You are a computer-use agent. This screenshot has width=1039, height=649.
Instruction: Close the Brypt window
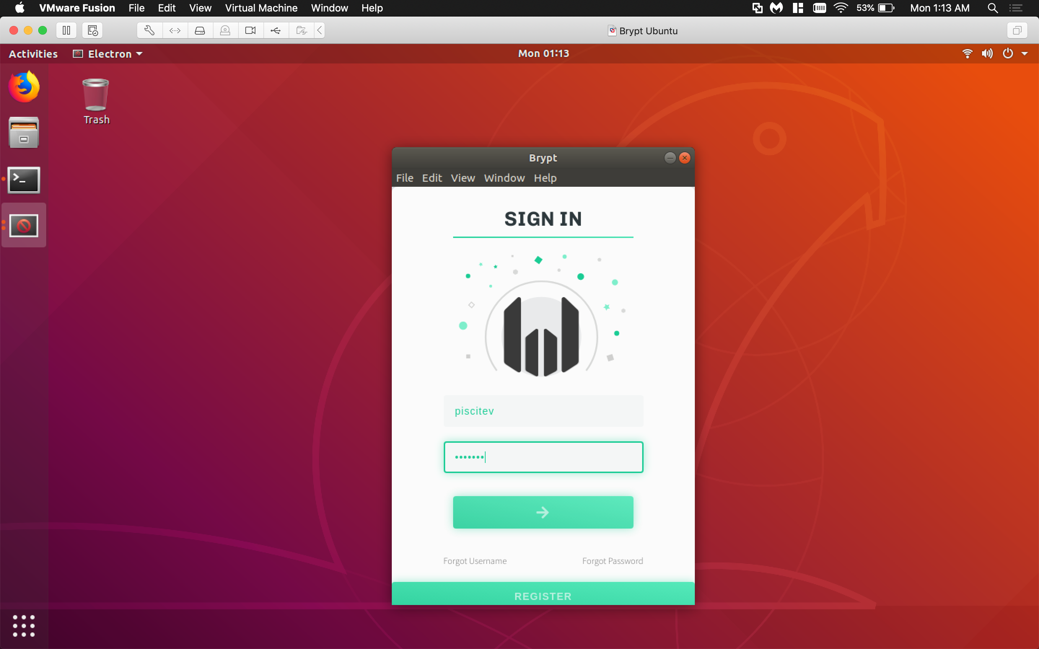[x=685, y=158]
